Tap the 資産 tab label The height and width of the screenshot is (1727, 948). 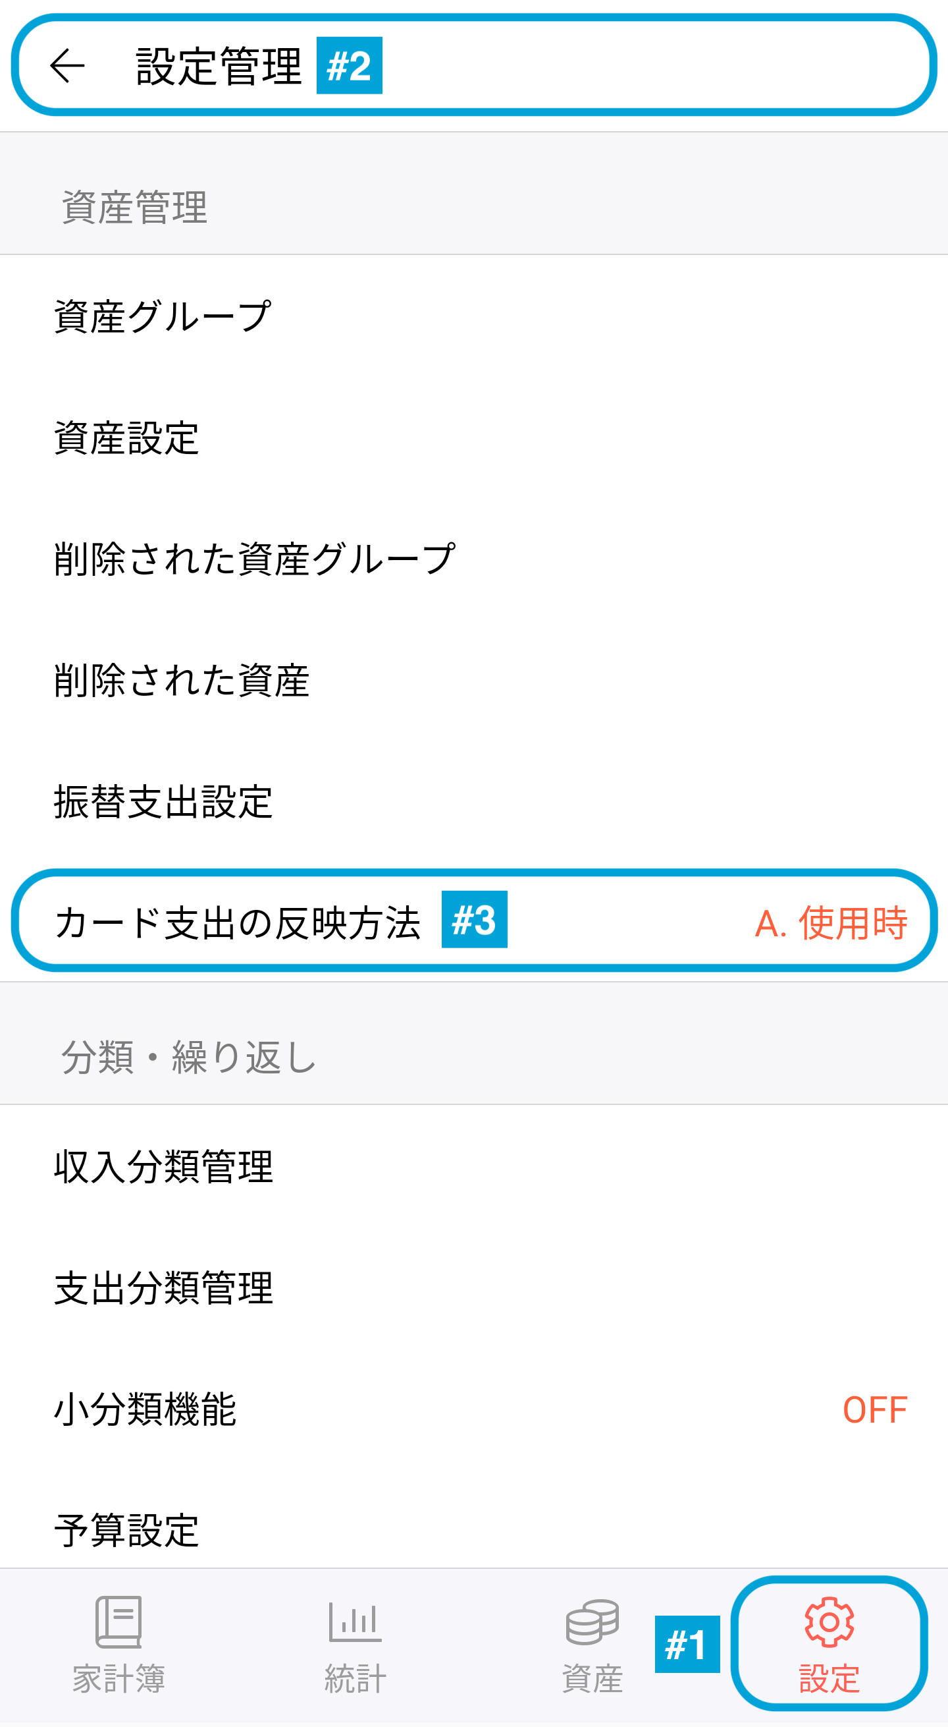click(592, 1679)
